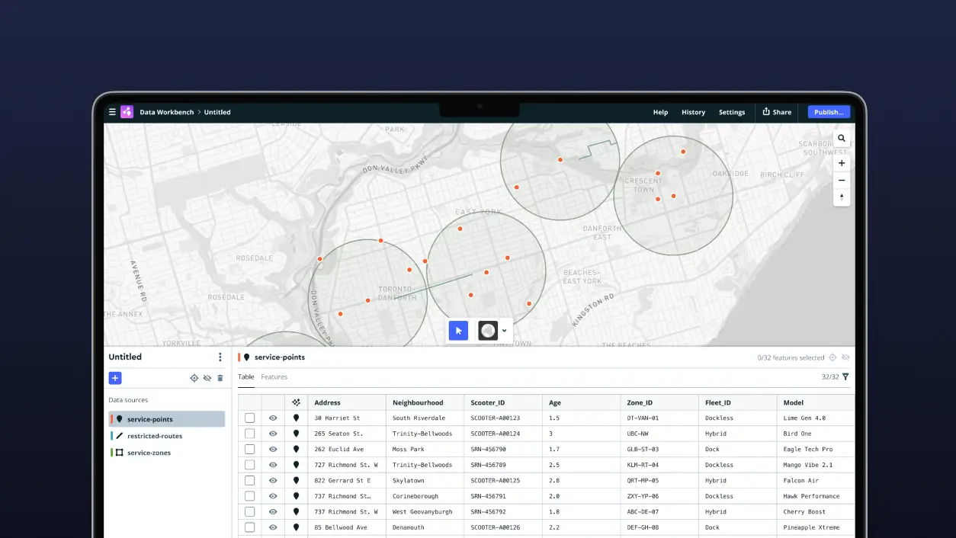Click pin icon in 85 Bellwood Ave row
Viewport: 956px width, 538px height.
(297, 527)
